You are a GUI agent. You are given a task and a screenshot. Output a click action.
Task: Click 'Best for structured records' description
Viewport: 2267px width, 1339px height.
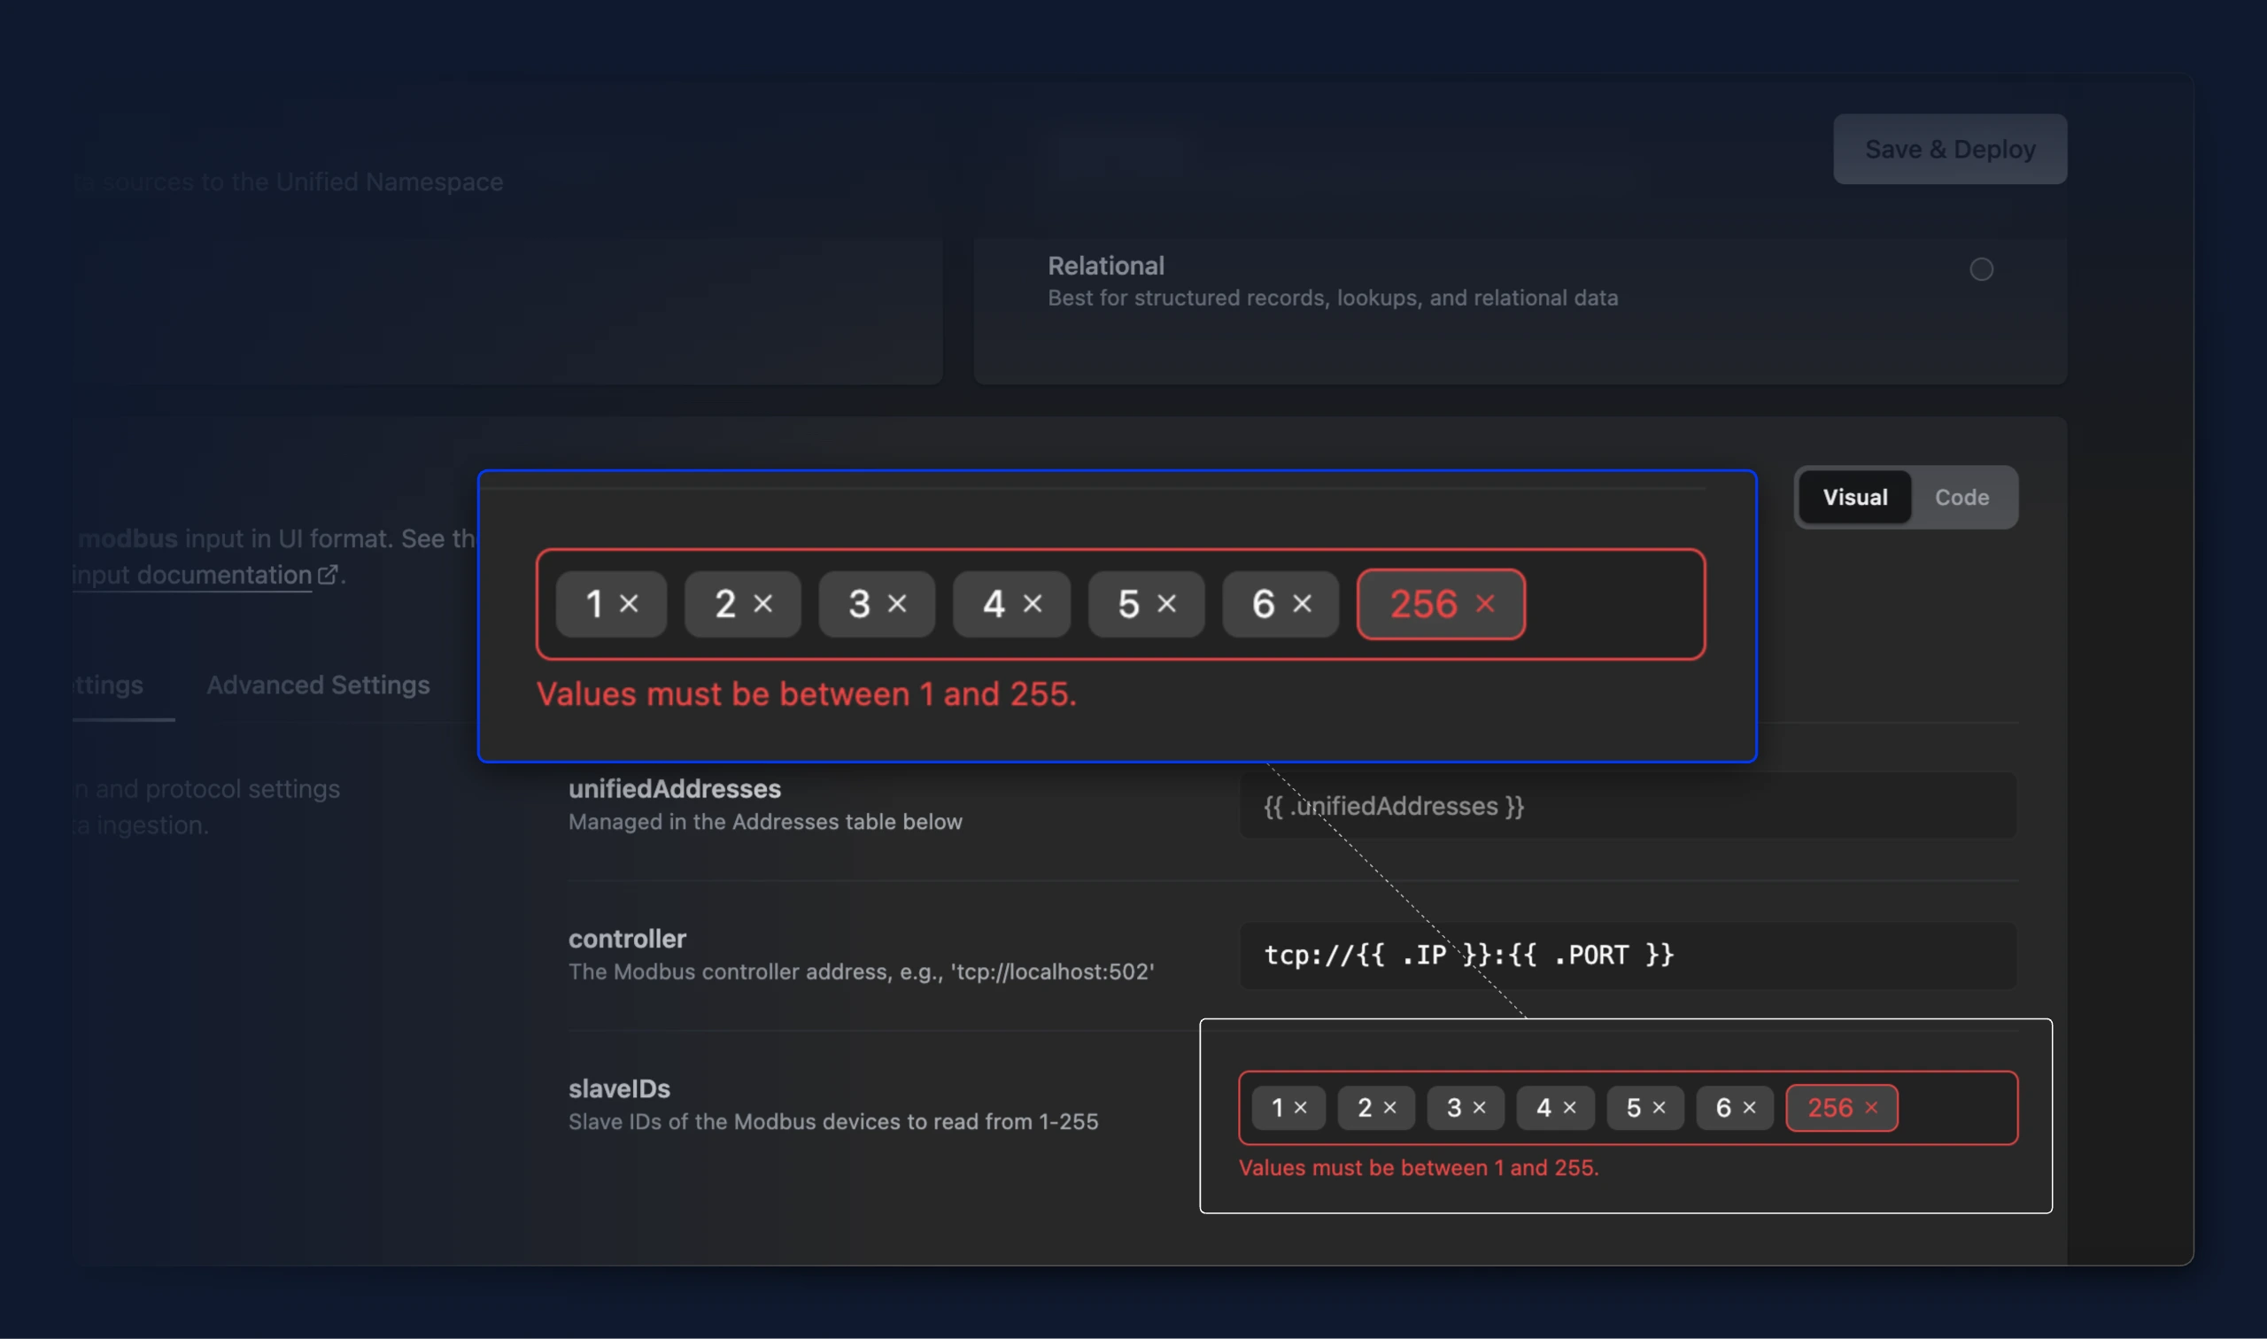tap(1333, 298)
